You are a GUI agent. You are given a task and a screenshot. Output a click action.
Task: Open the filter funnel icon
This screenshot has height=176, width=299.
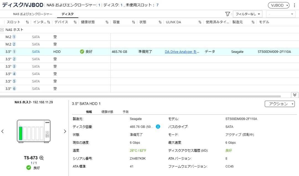tap(228, 14)
